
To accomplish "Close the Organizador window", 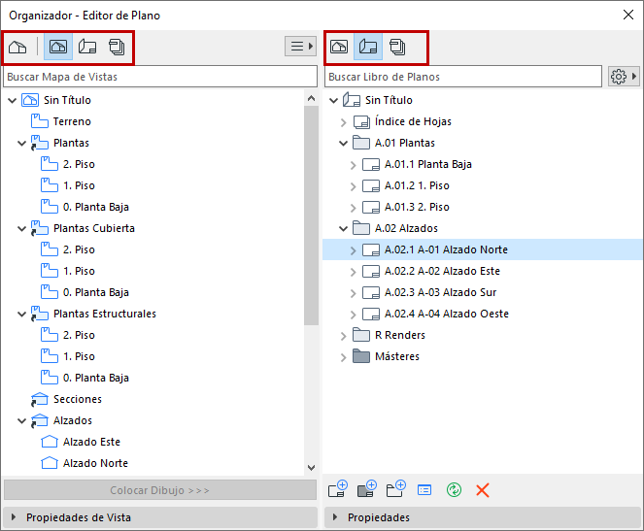I will (628, 15).
